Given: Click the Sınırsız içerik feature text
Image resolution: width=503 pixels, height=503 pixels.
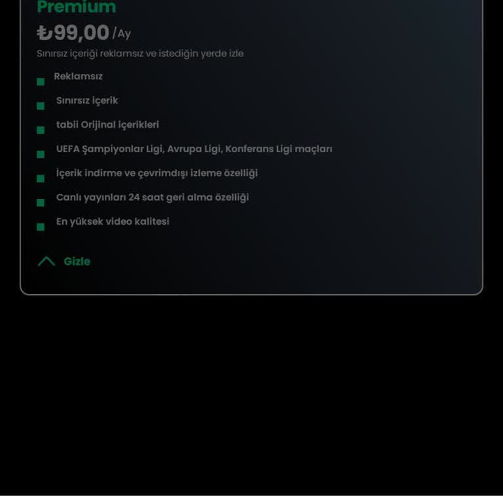Looking at the screenshot, I should click(x=87, y=101).
